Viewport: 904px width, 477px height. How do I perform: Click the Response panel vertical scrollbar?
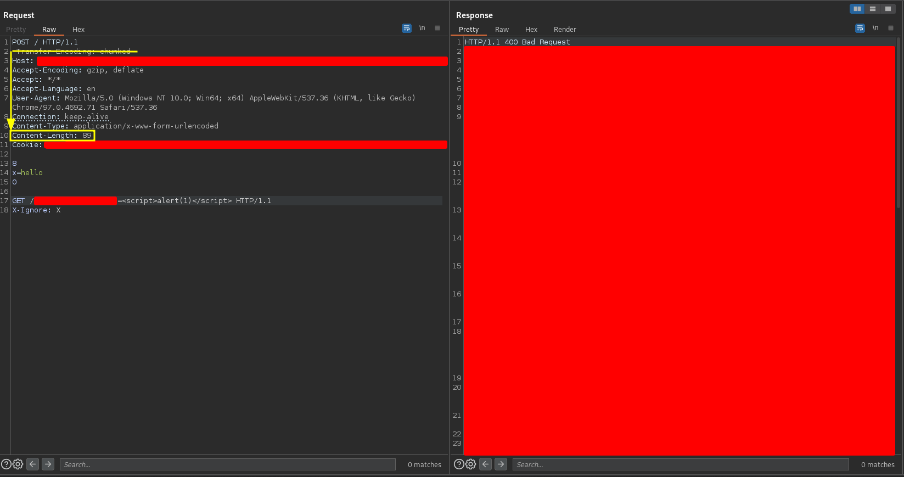point(899,122)
